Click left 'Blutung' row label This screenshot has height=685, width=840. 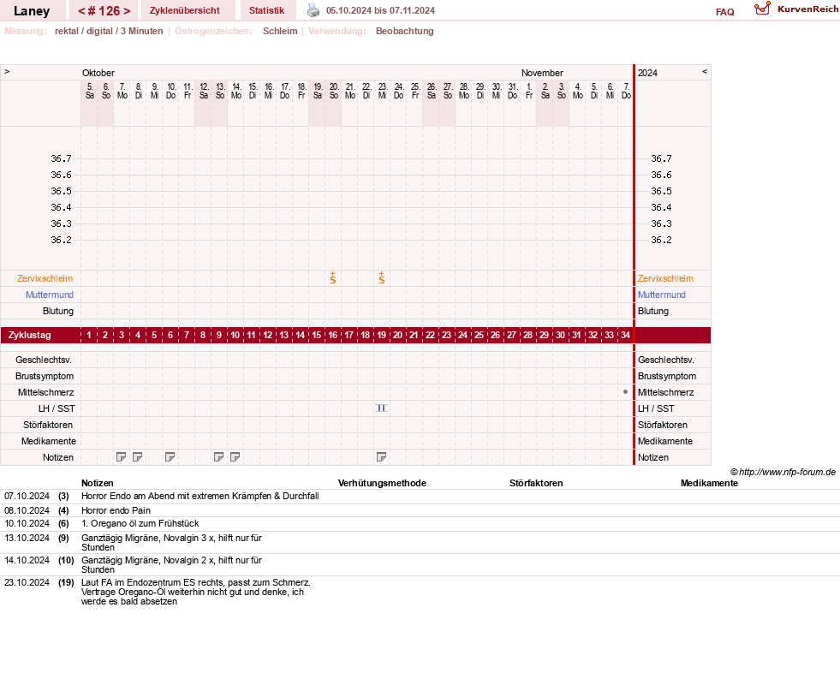click(58, 311)
